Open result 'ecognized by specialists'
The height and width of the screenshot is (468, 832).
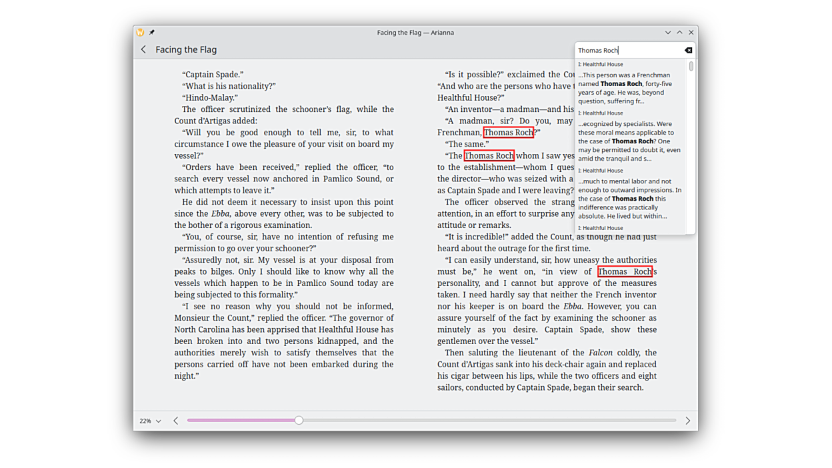coord(629,141)
